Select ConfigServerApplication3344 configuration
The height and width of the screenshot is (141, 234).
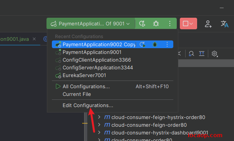click(x=112, y=68)
